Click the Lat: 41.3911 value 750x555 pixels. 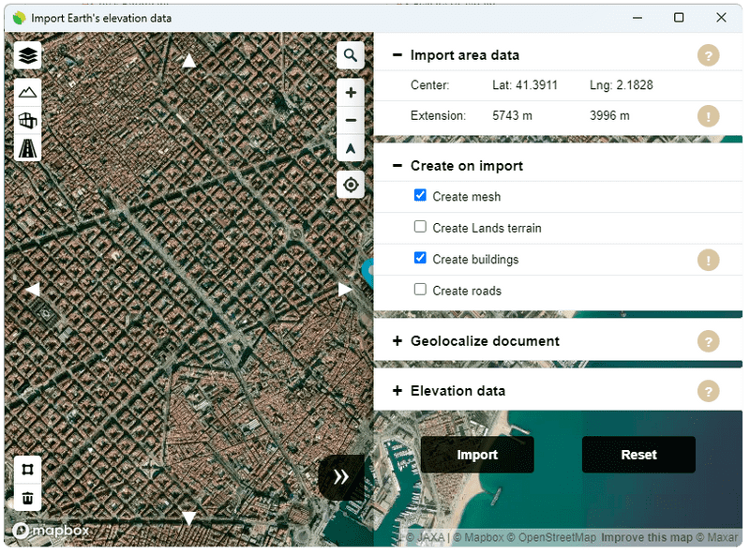pos(525,85)
